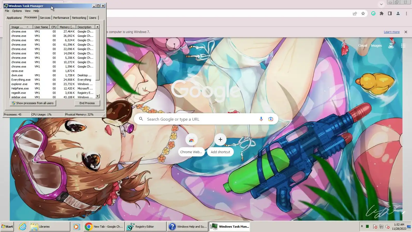Open the Options menu in Task Manager

tap(17, 11)
